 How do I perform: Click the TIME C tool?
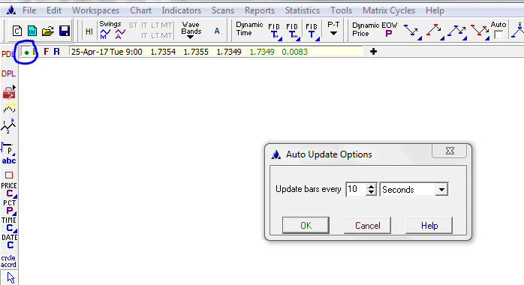[x=9, y=224]
